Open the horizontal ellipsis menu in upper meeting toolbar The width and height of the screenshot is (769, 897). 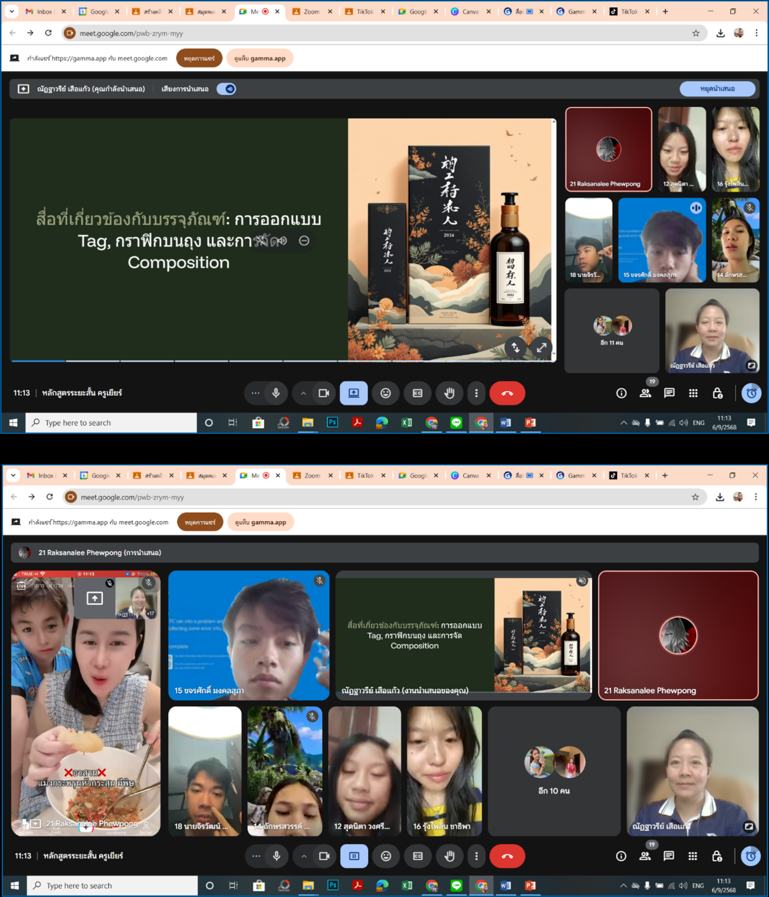pyautogui.click(x=256, y=393)
